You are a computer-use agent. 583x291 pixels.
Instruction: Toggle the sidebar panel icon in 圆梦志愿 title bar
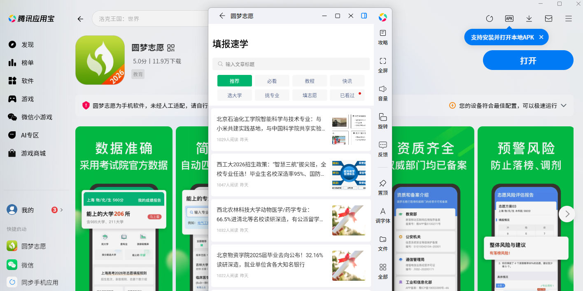point(364,16)
